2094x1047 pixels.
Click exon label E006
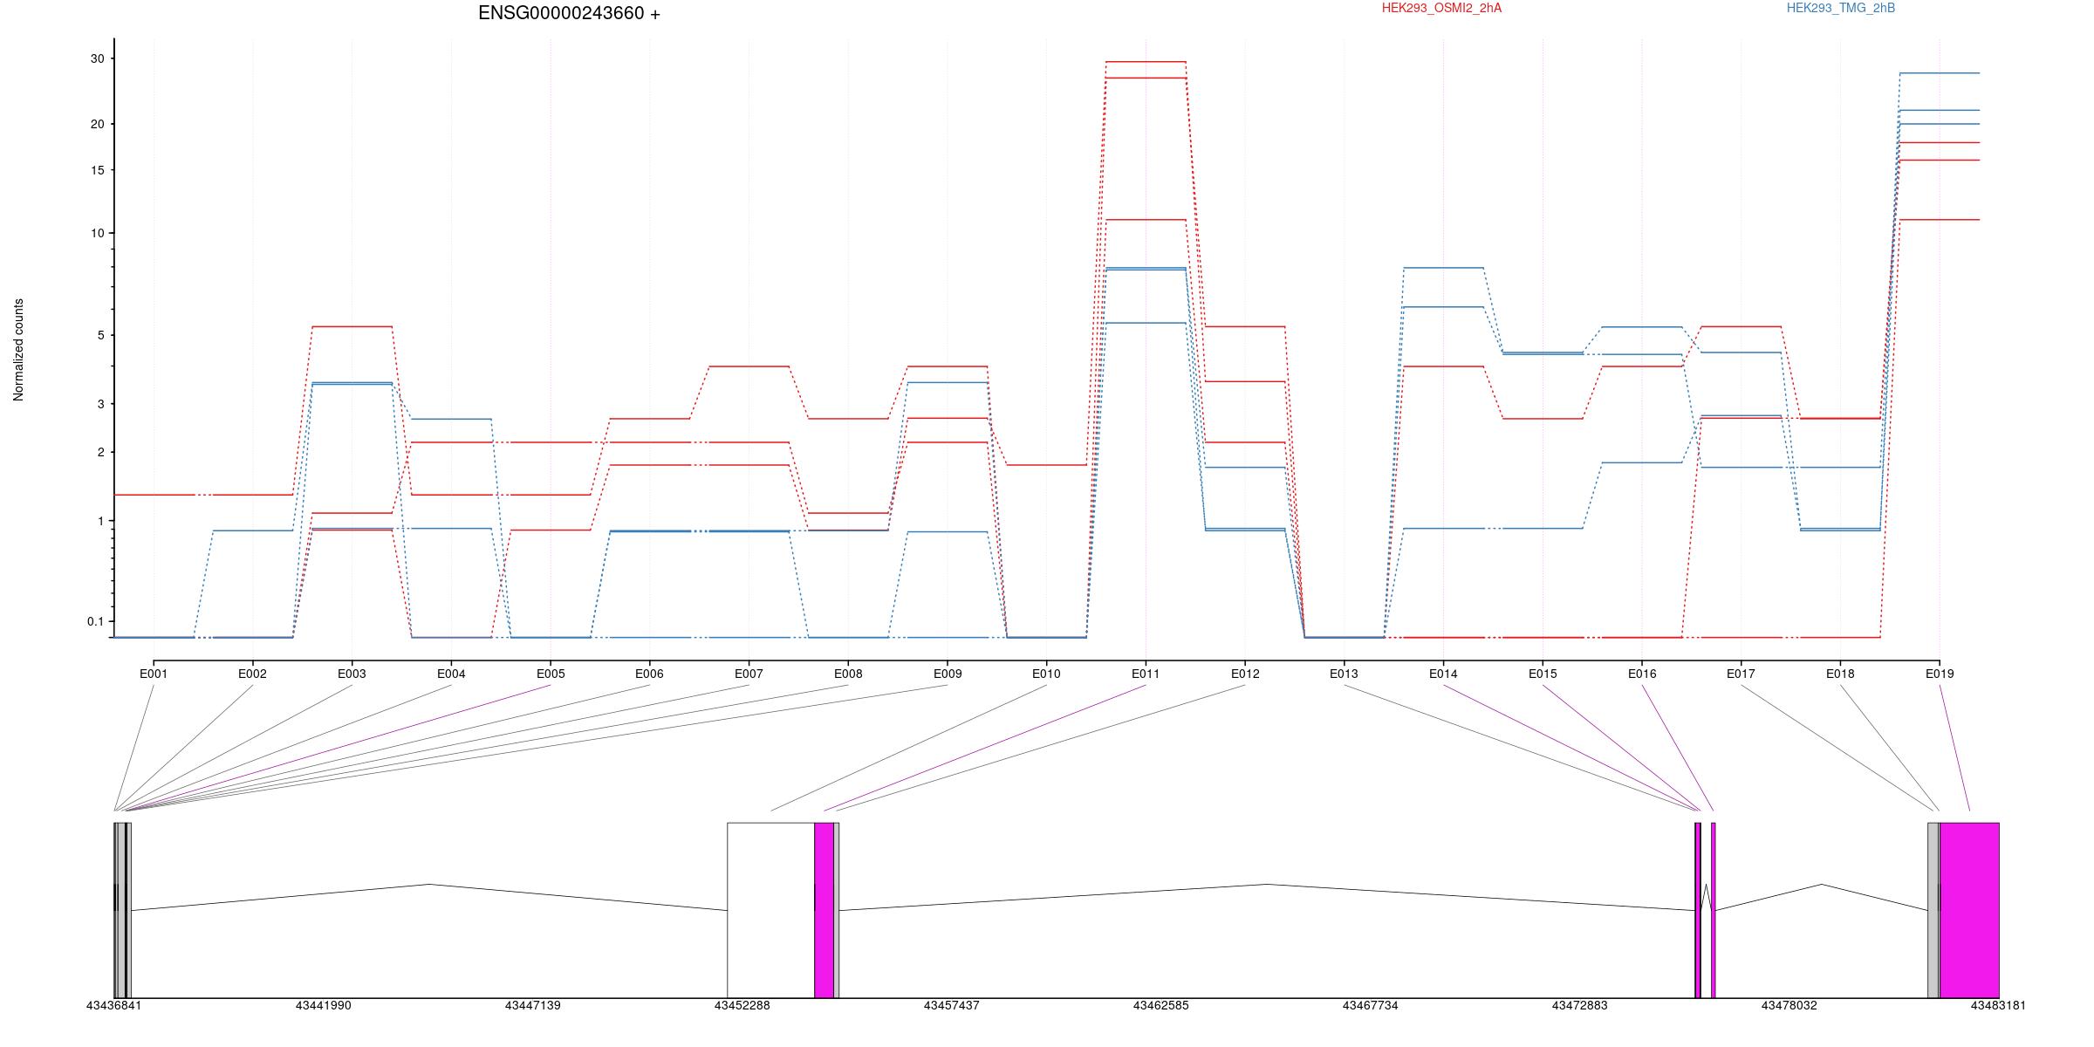click(649, 674)
